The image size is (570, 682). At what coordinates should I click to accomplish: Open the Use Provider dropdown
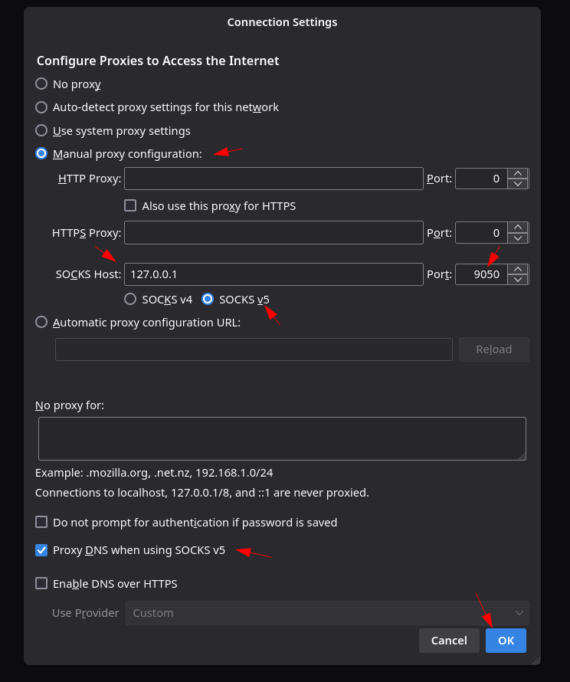[327, 613]
